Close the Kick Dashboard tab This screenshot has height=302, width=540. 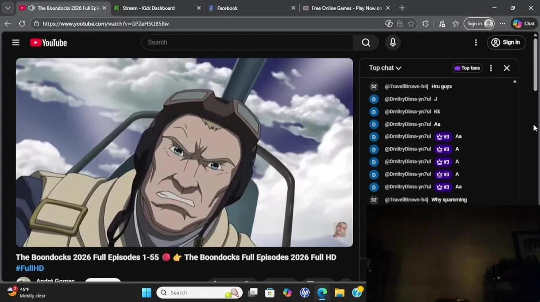(199, 8)
